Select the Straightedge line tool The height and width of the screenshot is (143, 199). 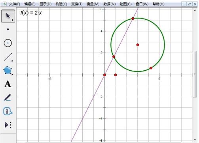click(8, 57)
